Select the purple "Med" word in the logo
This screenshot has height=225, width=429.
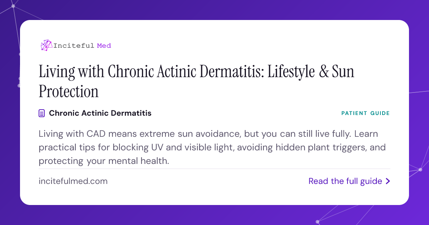(104, 46)
